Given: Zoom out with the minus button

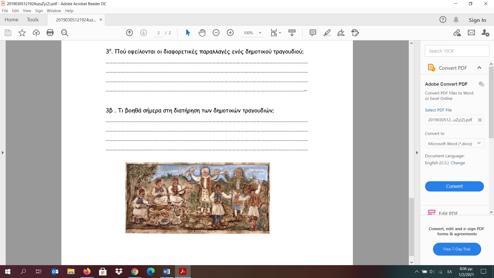Looking at the screenshot, I should 216,33.
